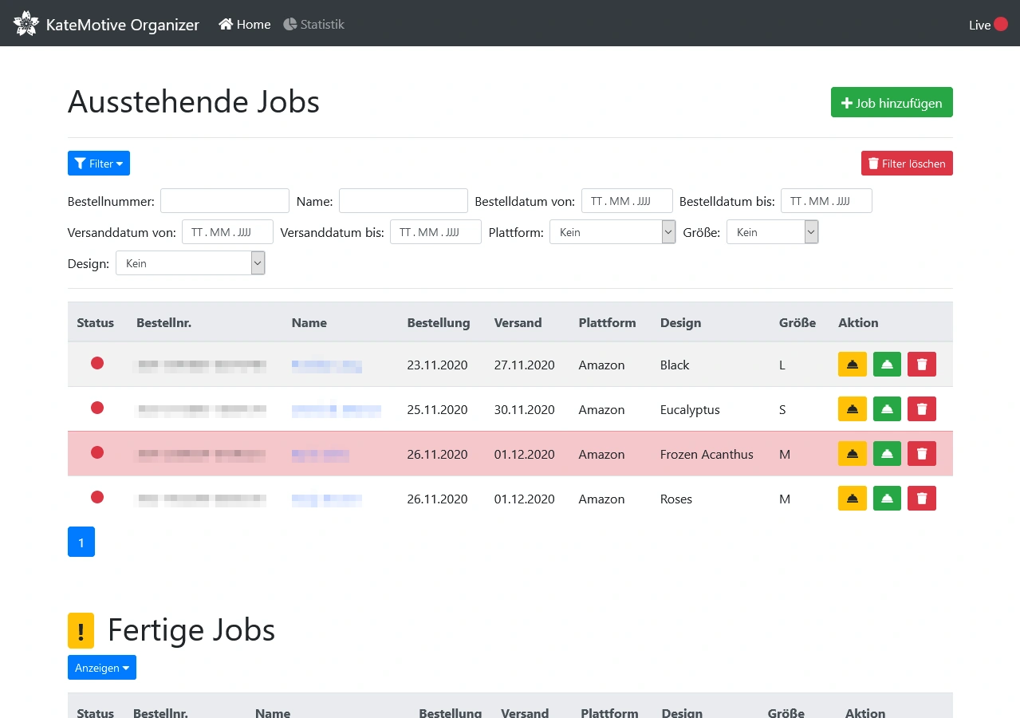Open the Plattform dropdown
Screen dimensions: 1020x718
(x=612, y=232)
